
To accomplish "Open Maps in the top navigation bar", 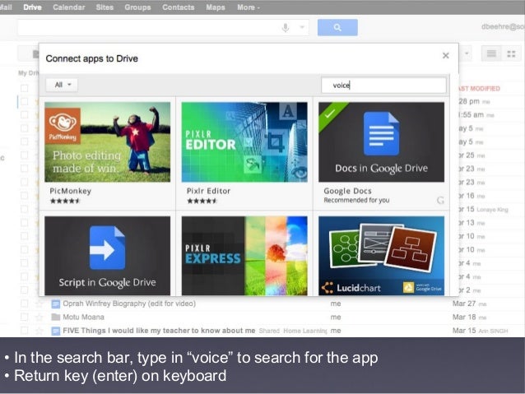I will [x=216, y=7].
